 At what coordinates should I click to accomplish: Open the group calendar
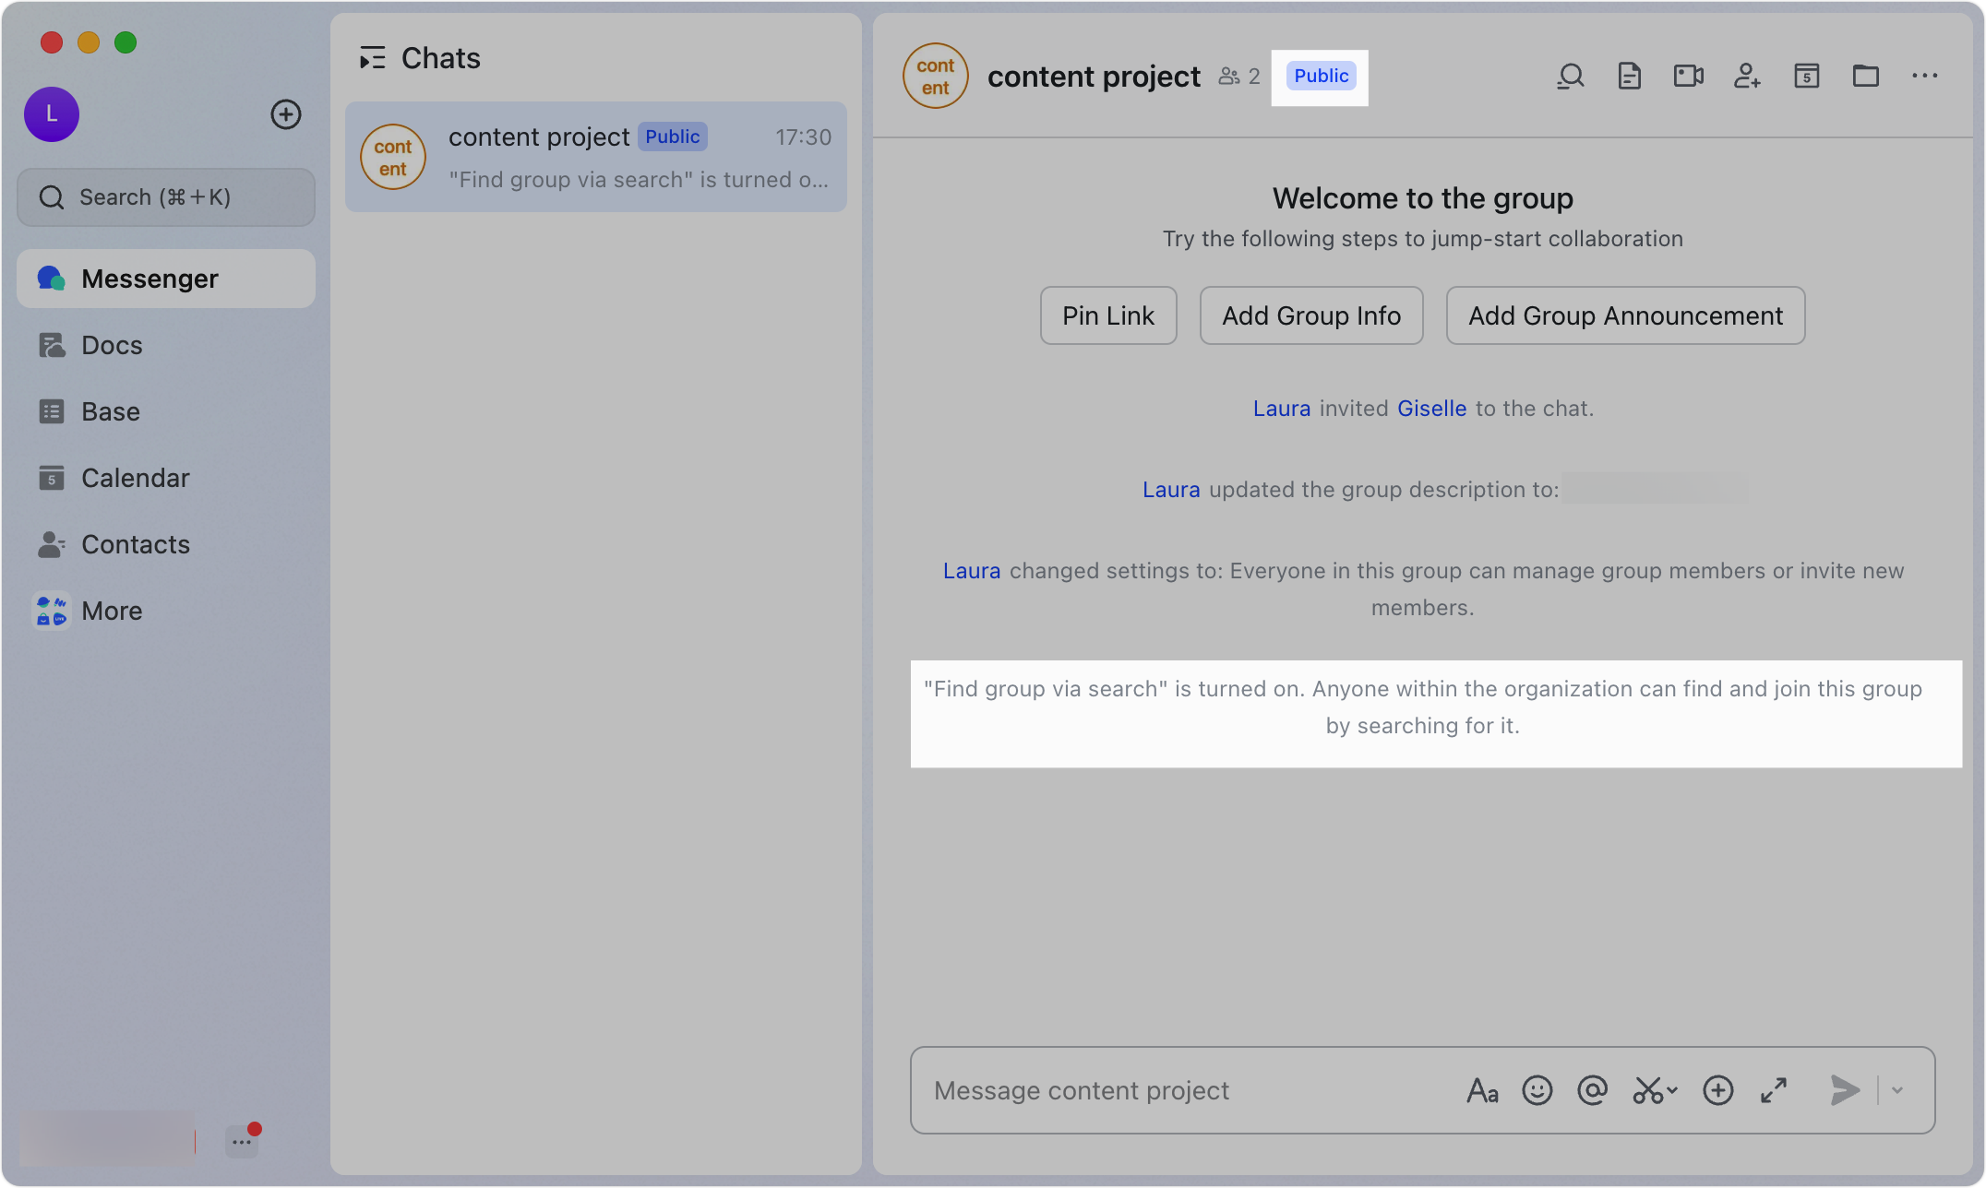click(x=1807, y=76)
